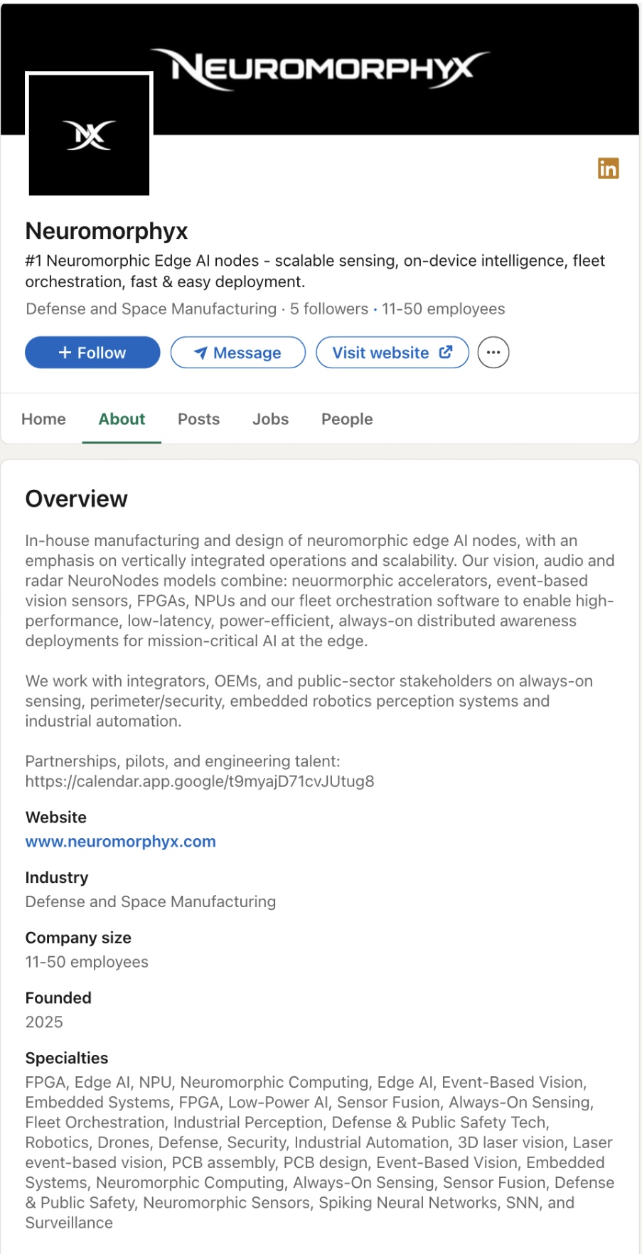Click the plus icon to Follow

pyautogui.click(x=65, y=353)
